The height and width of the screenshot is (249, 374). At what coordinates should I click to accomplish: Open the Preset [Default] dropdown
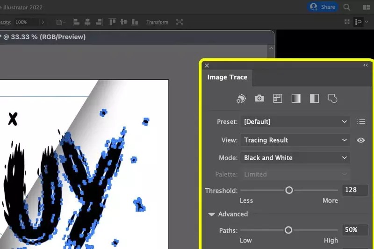295,122
